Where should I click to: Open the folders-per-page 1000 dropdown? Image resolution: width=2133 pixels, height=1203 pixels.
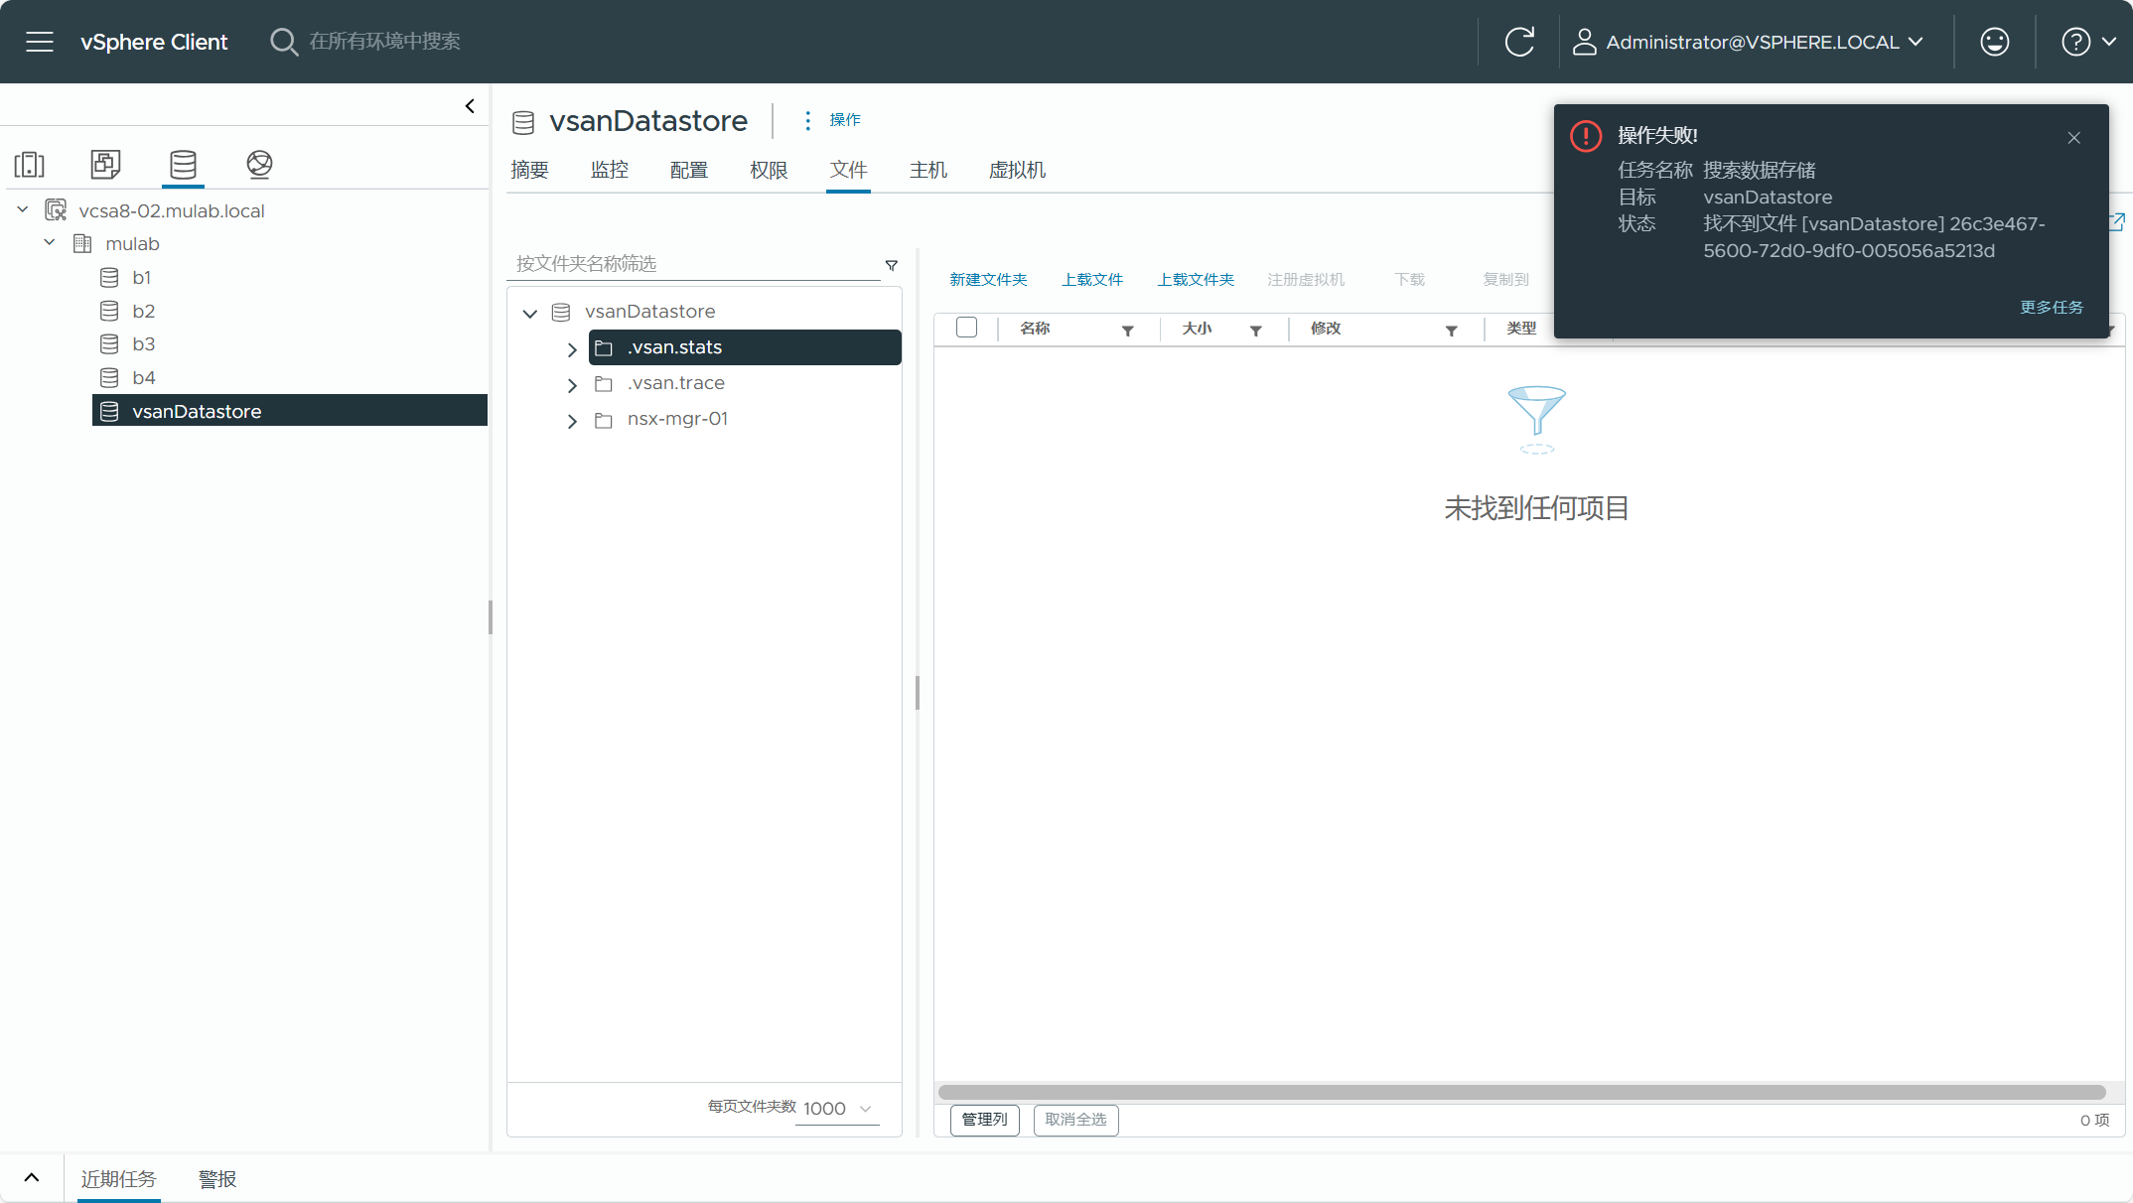coord(837,1109)
